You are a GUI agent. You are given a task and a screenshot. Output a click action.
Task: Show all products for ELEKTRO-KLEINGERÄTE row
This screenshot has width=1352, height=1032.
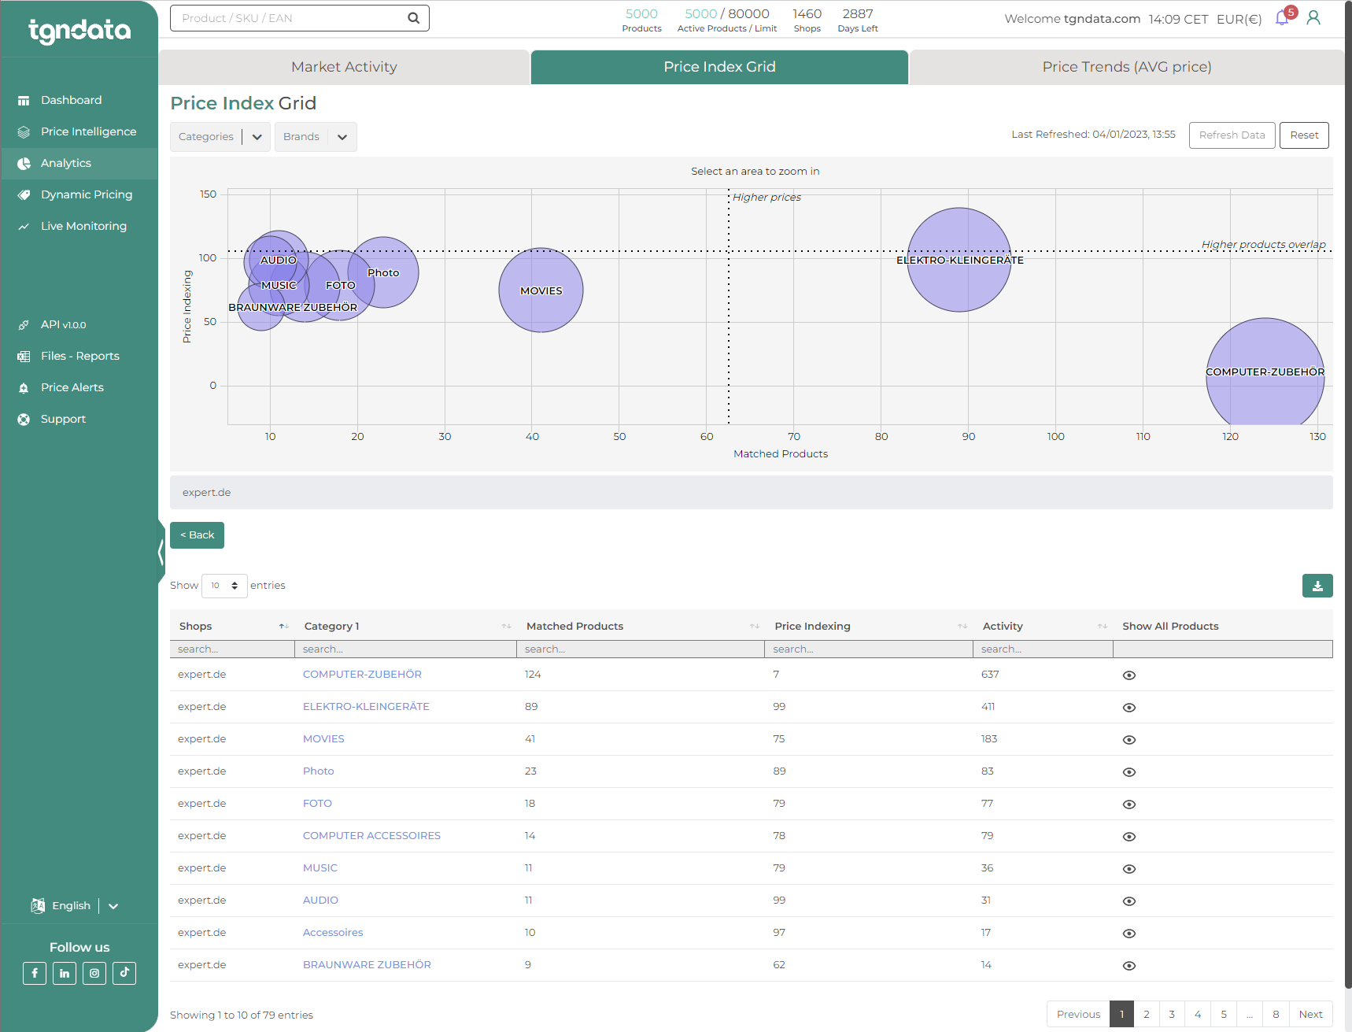[x=1129, y=708]
